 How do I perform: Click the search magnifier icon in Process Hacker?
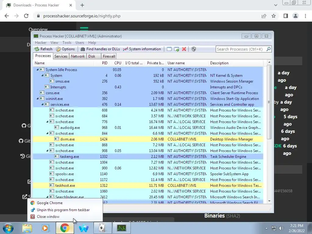coord(268,49)
